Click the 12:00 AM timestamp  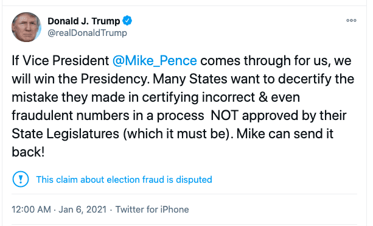31,210
